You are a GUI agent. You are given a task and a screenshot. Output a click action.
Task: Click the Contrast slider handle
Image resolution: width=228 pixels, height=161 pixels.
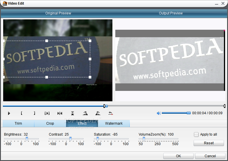(71, 139)
